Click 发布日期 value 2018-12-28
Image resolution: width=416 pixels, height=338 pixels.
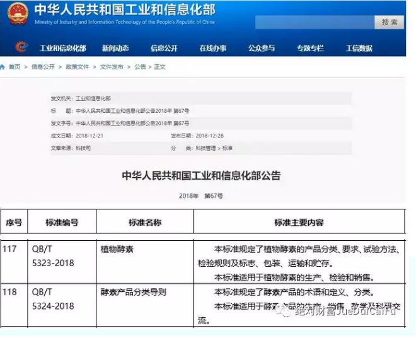(x=210, y=136)
